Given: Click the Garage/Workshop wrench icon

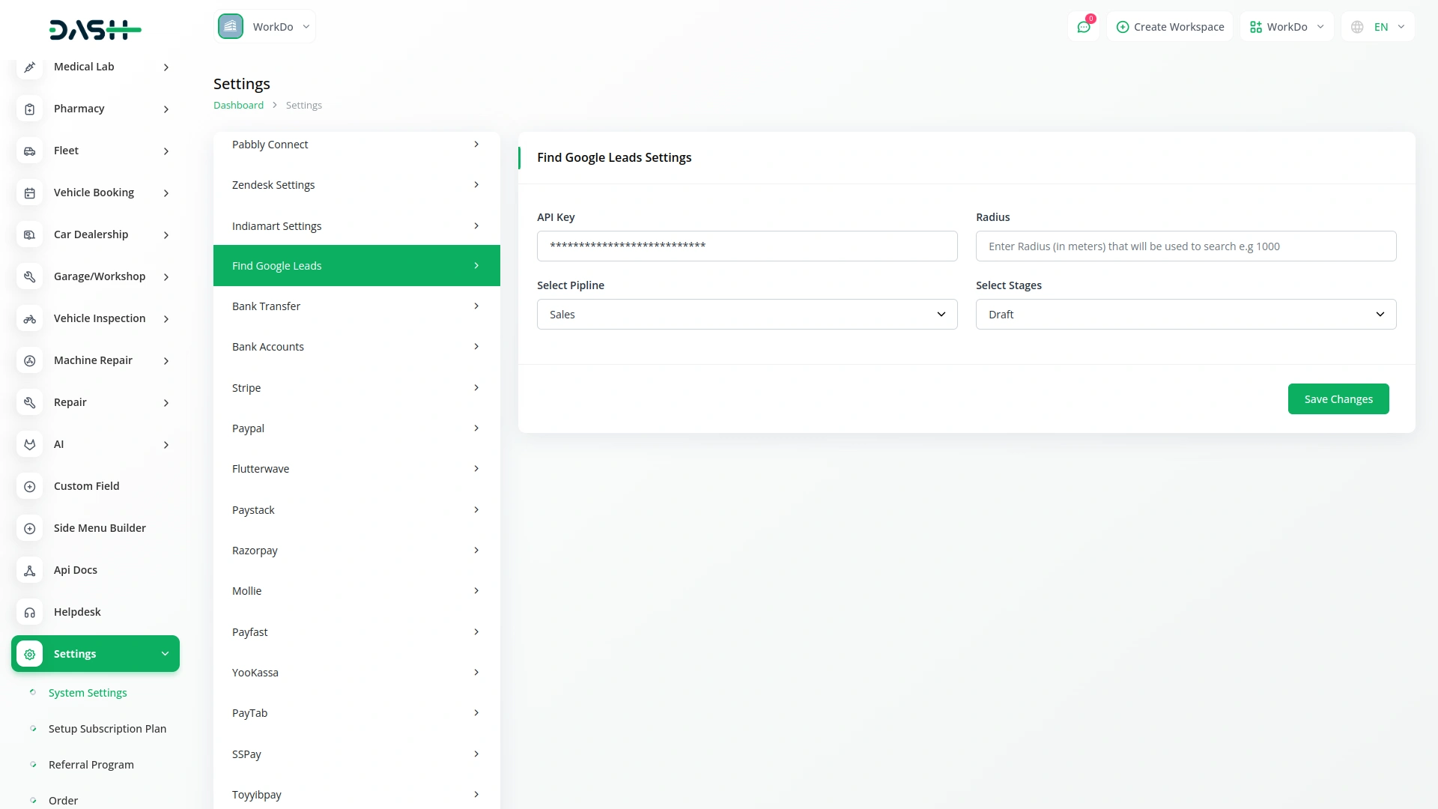Looking at the screenshot, I should pos(29,276).
